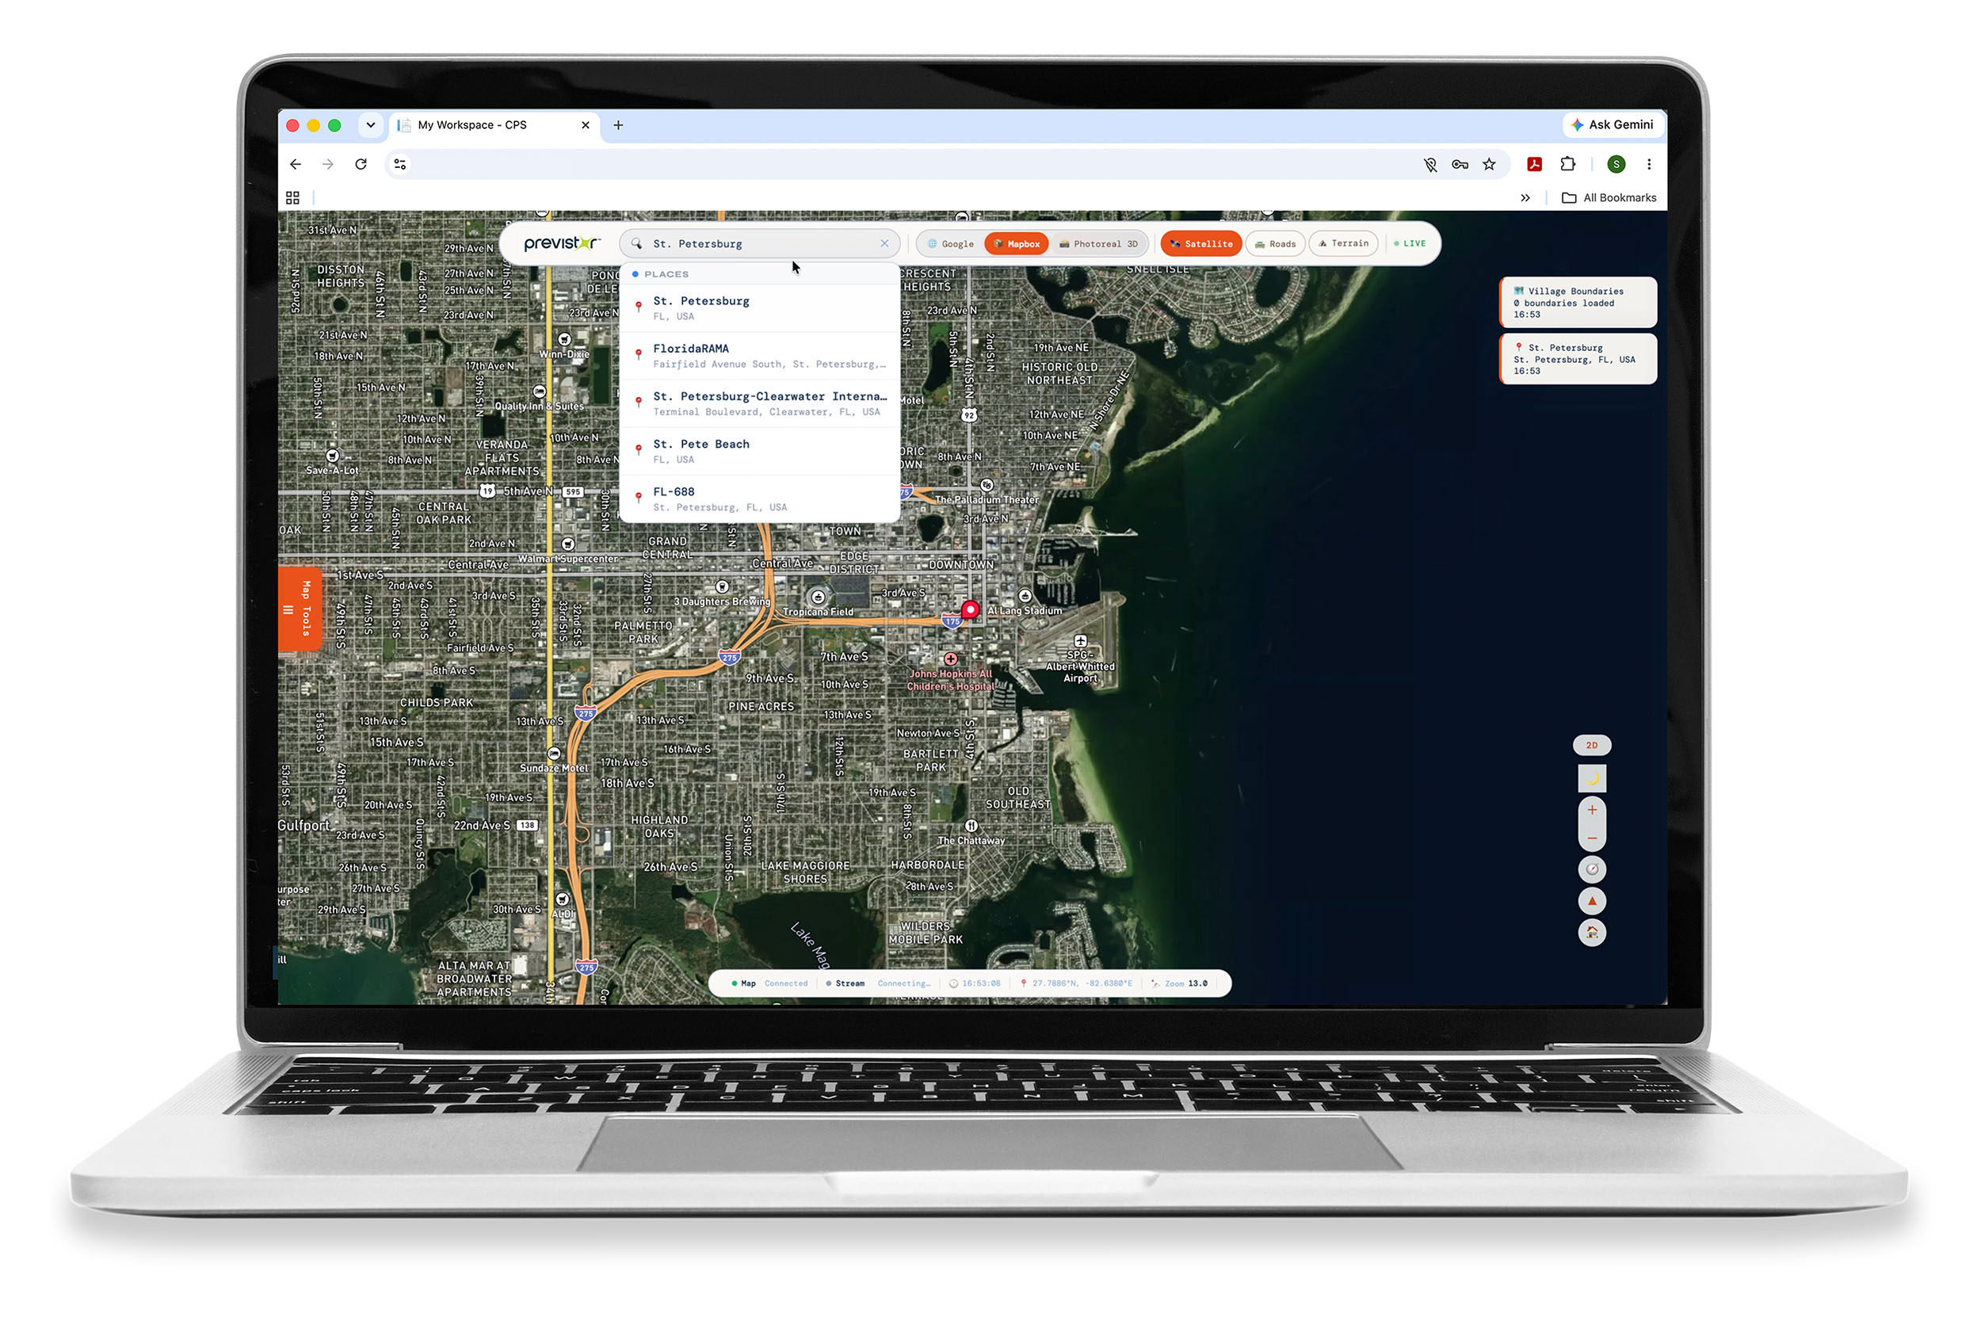
Task: Click the Stream Connecting status entry
Action: 879,984
